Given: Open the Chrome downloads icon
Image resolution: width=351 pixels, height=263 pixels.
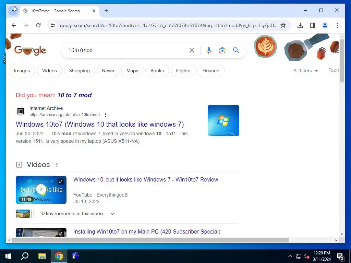Looking at the screenshot, I should tap(300, 25).
